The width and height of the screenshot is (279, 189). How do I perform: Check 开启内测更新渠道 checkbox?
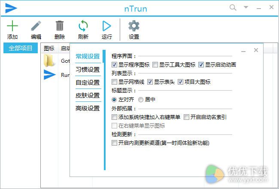(114, 143)
